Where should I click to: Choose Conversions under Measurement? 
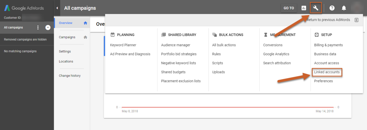(x=273, y=45)
